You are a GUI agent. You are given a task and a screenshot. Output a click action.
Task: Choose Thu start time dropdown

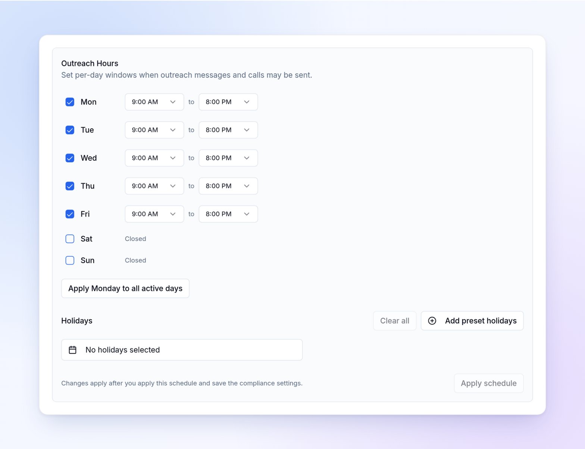tap(154, 186)
